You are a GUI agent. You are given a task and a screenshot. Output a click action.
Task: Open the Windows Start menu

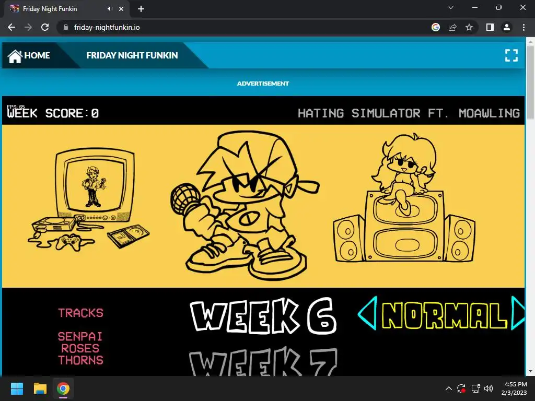(x=17, y=388)
